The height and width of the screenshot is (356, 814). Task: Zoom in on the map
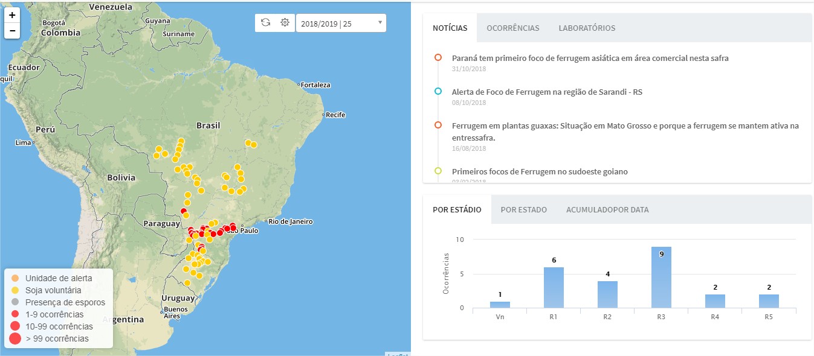click(13, 15)
